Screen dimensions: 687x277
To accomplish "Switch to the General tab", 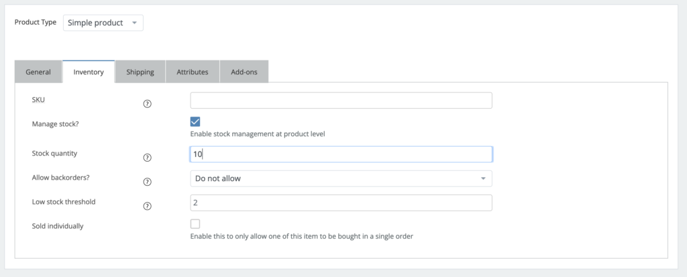I will click(x=38, y=72).
